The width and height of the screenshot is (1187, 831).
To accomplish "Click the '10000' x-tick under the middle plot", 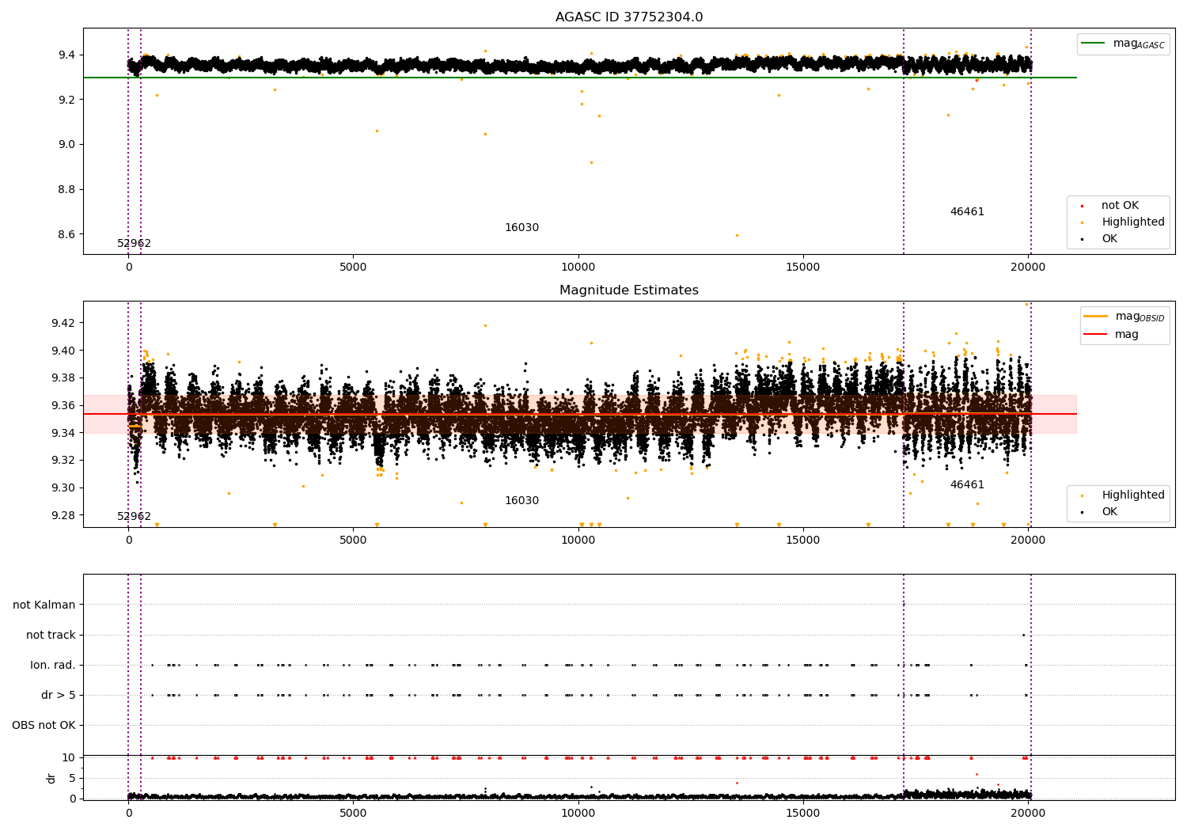I will click(578, 541).
